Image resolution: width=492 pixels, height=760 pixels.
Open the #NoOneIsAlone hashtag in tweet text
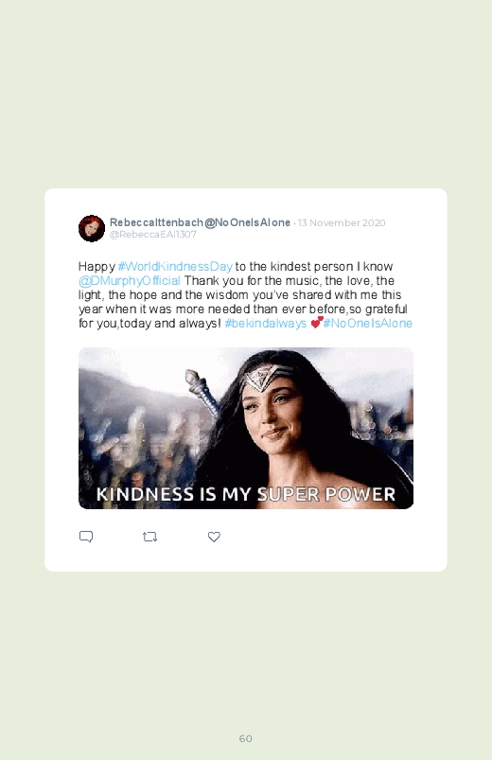[x=368, y=324]
